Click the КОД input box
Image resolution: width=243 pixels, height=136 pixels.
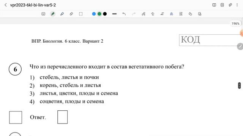(211, 40)
